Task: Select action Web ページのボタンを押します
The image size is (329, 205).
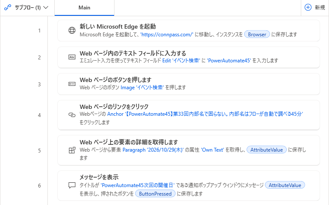Action: 188,84
